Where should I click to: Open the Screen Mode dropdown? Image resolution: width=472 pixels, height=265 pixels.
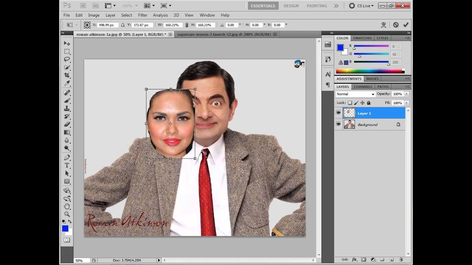166,6
